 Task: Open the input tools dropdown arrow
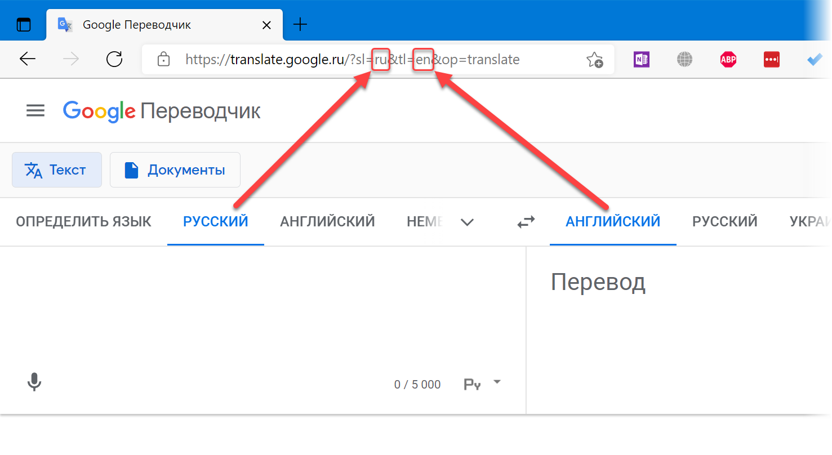point(497,381)
